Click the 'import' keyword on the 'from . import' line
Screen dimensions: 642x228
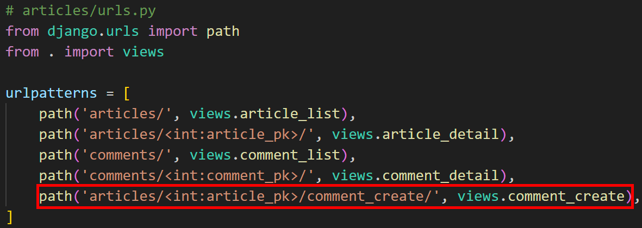pyautogui.click(x=89, y=52)
